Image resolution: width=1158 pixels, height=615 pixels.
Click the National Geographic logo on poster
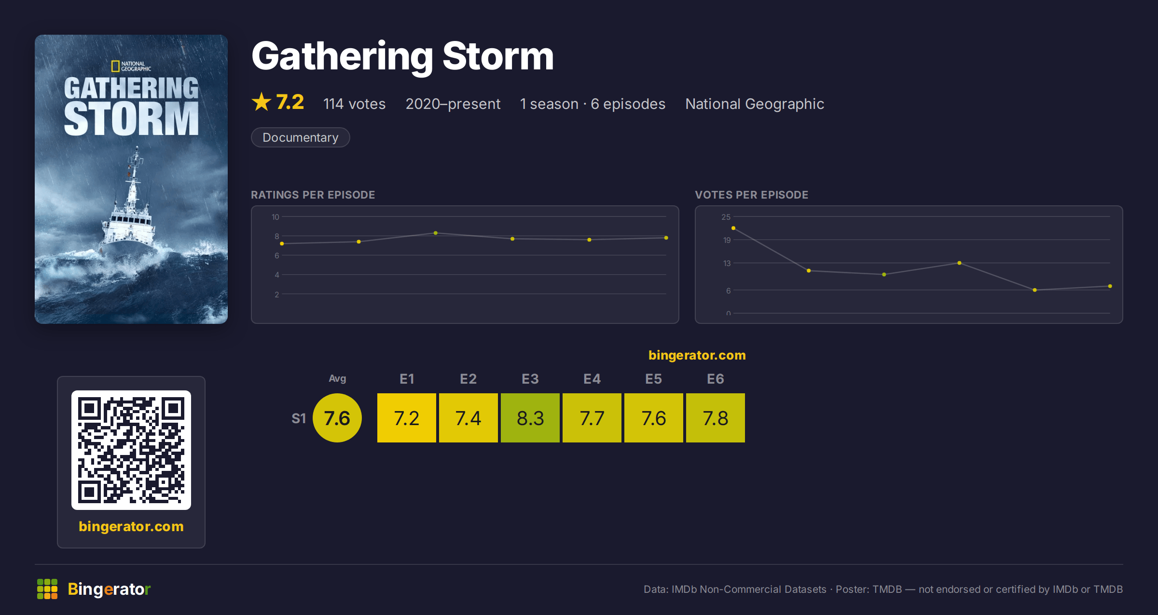click(131, 66)
